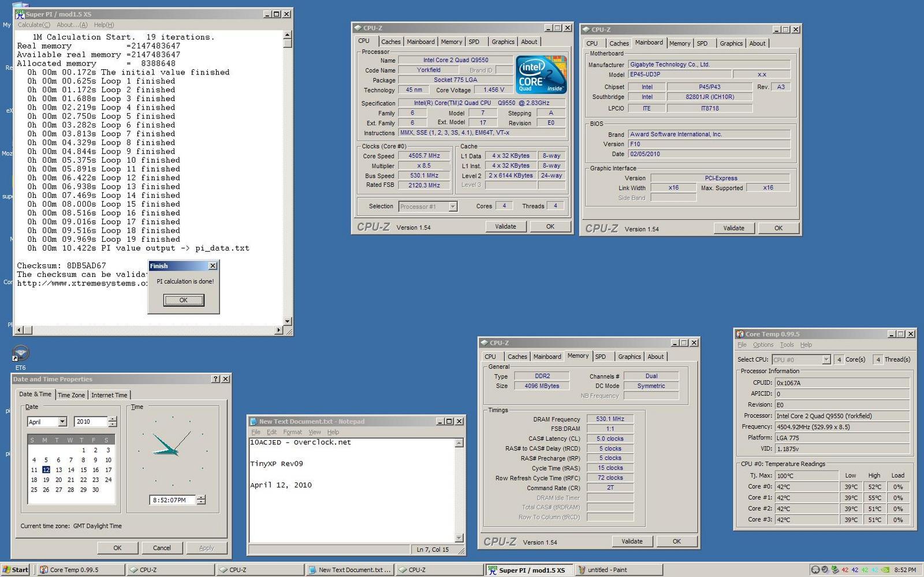
Task: Click the time field spinner arrows
Action: (201, 500)
